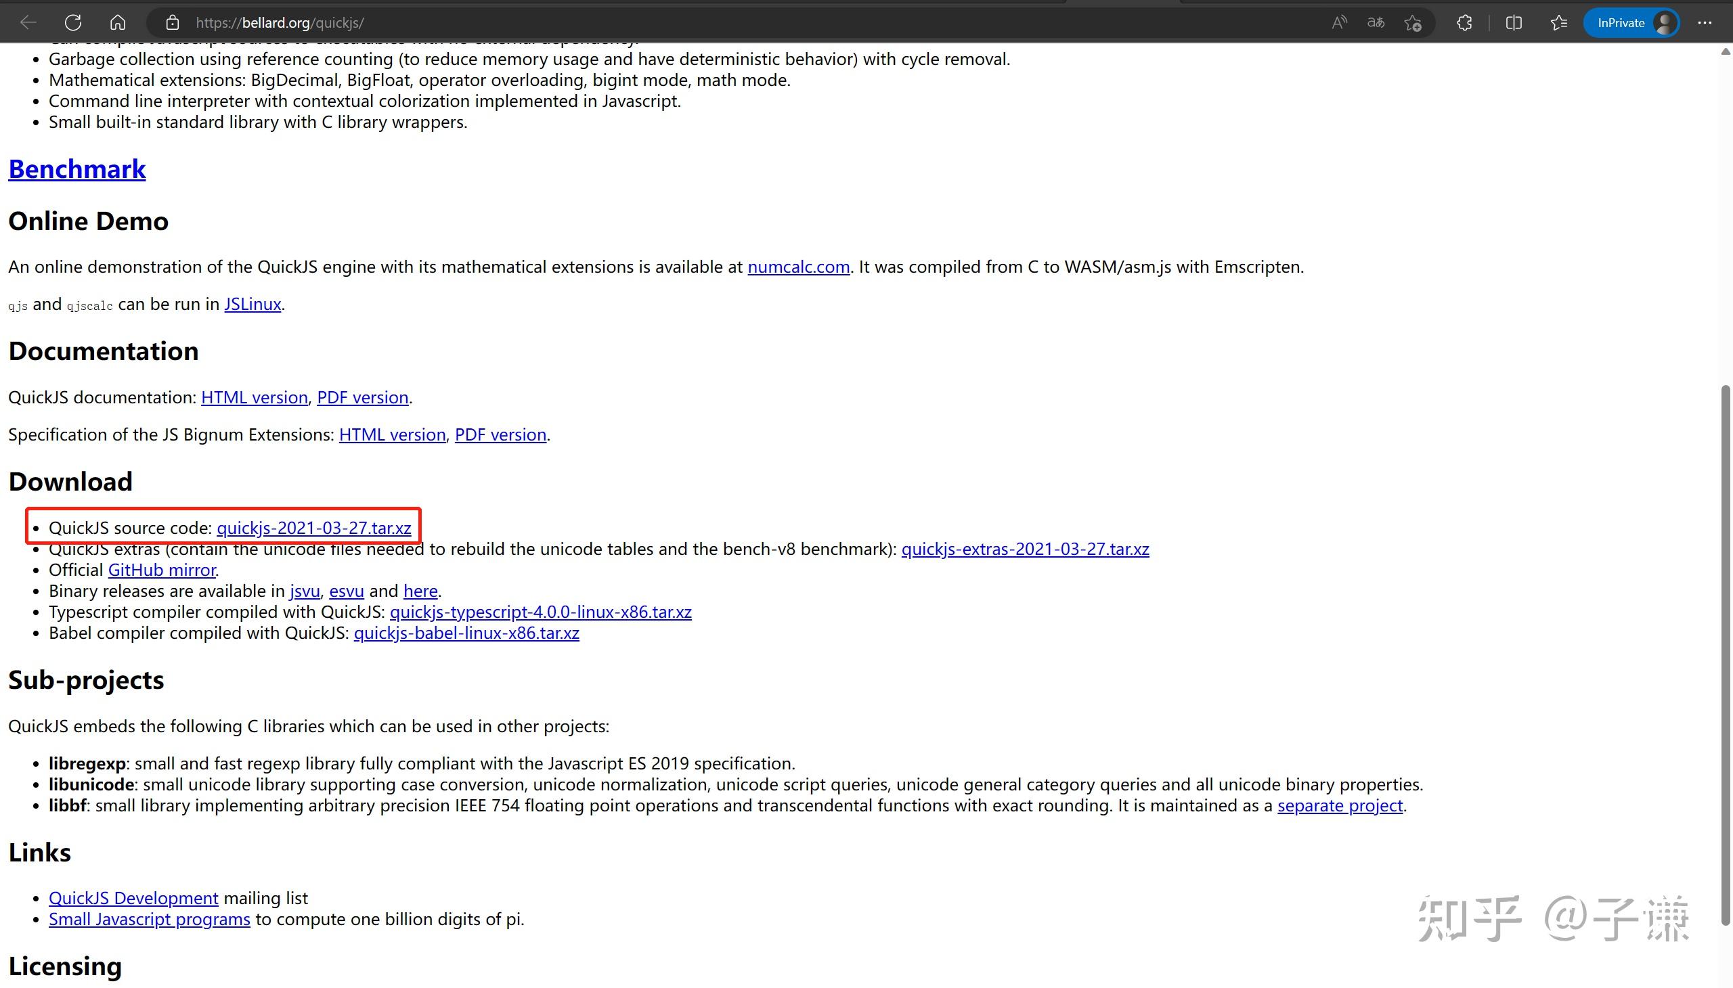This screenshot has width=1733, height=988.
Task: Download quickjs-babel-linux-x86.tar.xz
Action: click(x=466, y=633)
